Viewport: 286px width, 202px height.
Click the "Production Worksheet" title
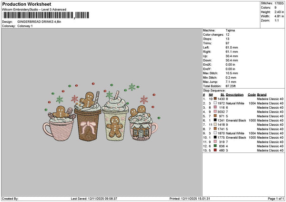click(27, 4)
